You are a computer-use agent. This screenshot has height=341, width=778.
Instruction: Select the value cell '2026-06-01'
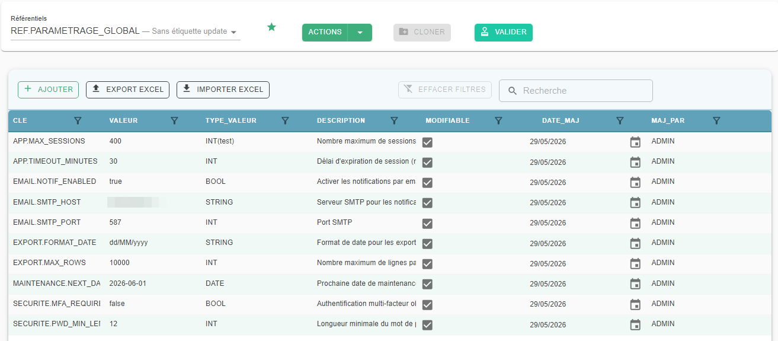click(x=128, y=283)
